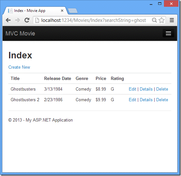The image size is (181, 176).
Task: Open Details for Ghostbusters 1984
Action: 146,89
